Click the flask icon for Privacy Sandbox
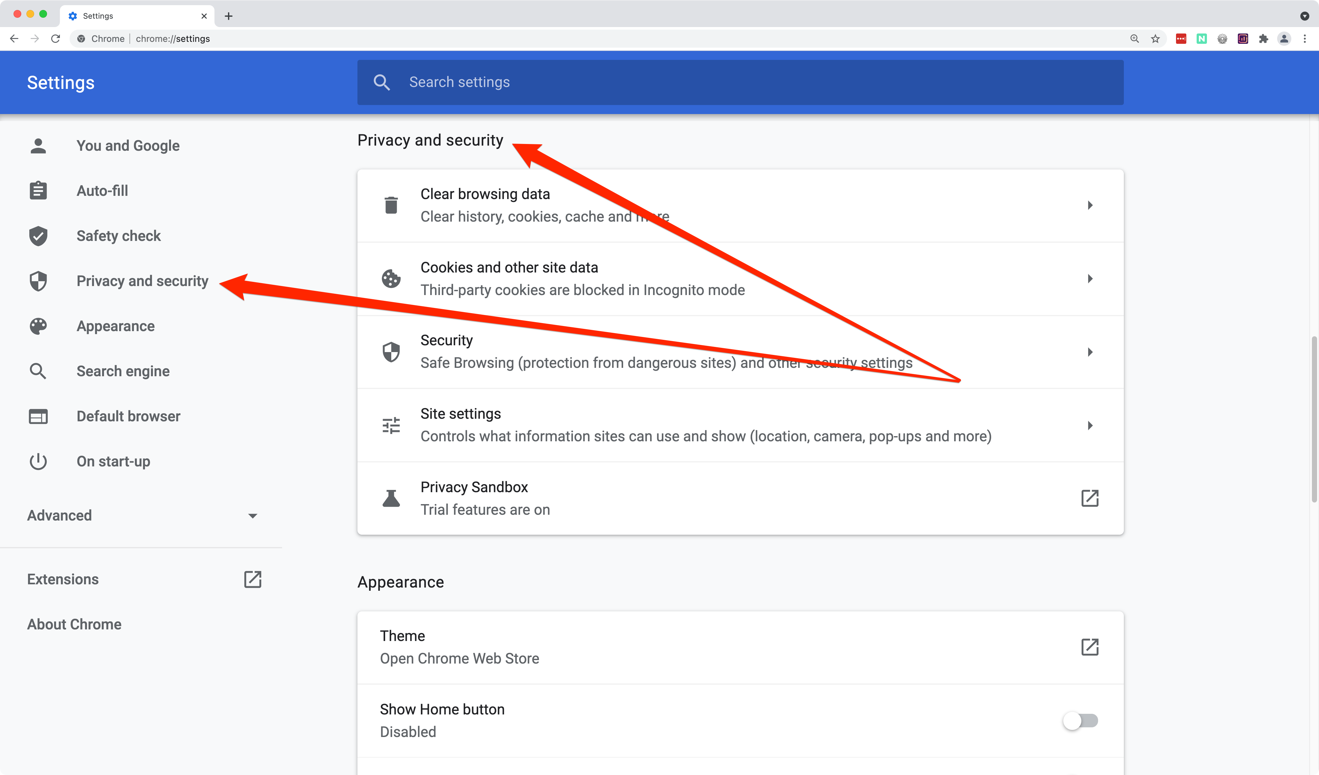Image resolution: width=1319 pixels, height=775 pixels. [391, 498]
